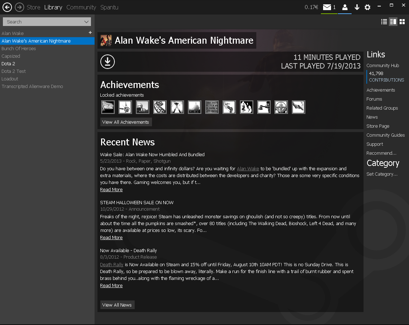Open the friends profile icon
409x325 pixels.
coord(345,7)
